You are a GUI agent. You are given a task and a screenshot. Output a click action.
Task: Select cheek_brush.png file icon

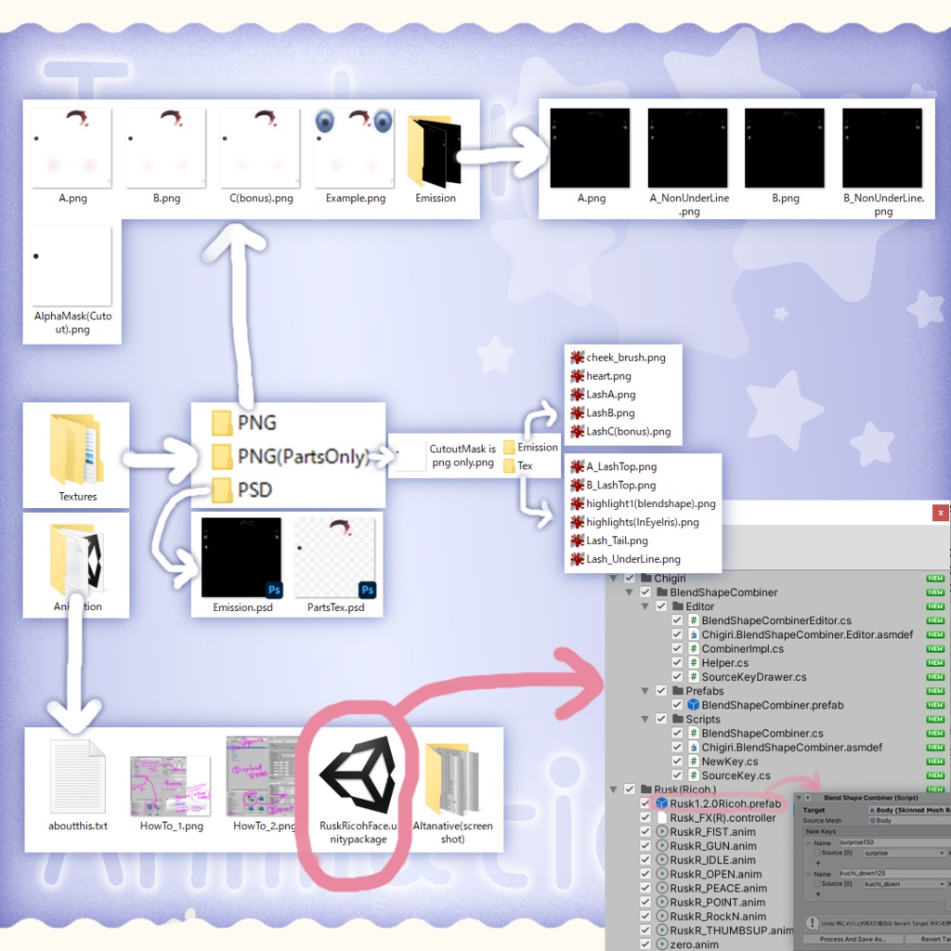point(578,358)
